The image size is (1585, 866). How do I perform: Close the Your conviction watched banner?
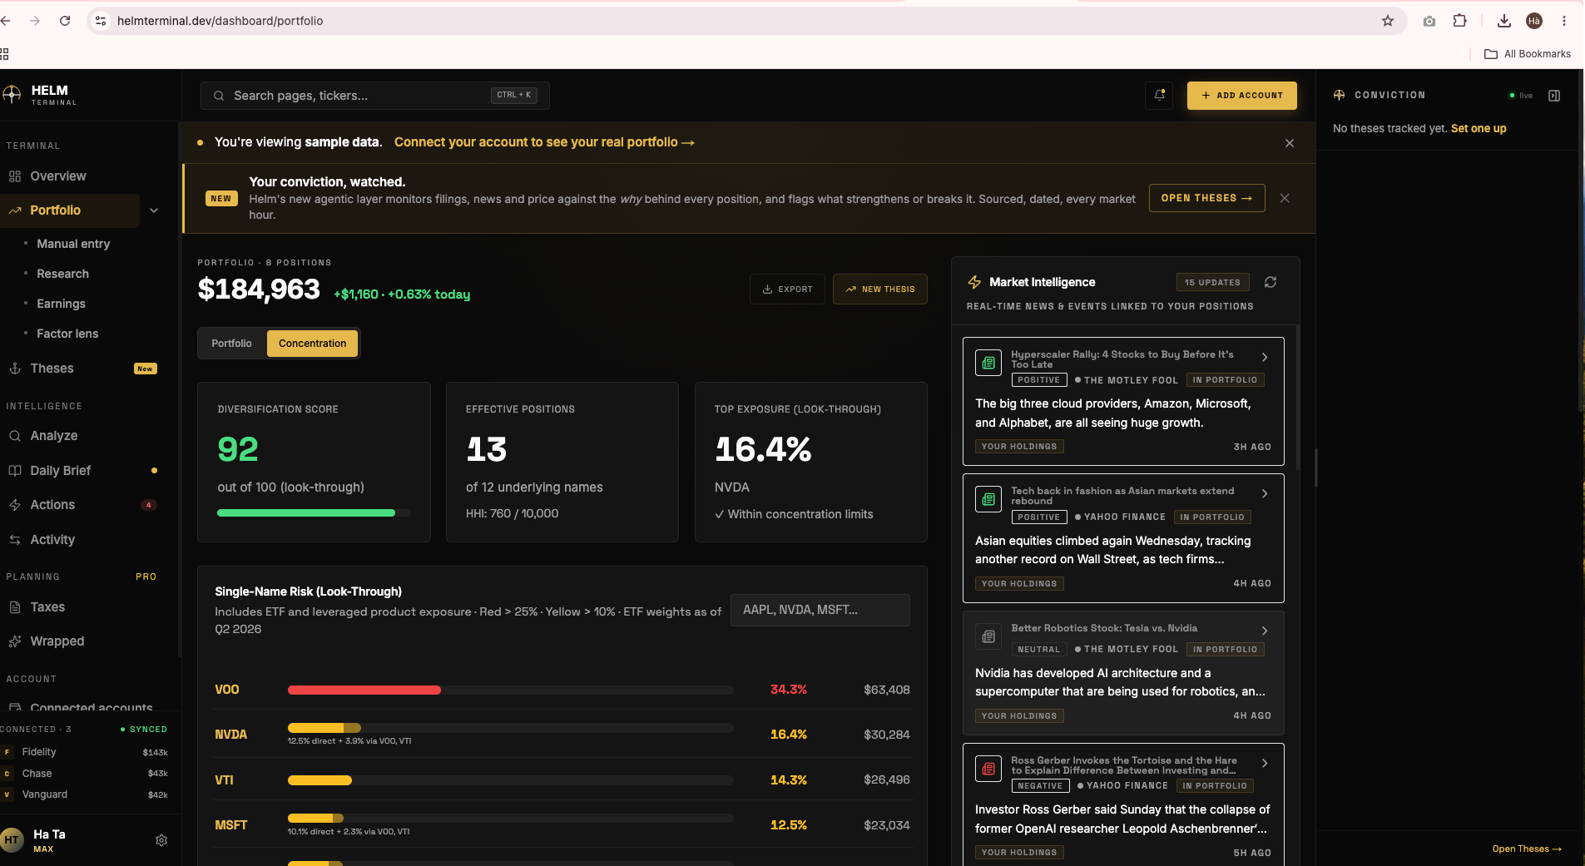(1285, 198)
